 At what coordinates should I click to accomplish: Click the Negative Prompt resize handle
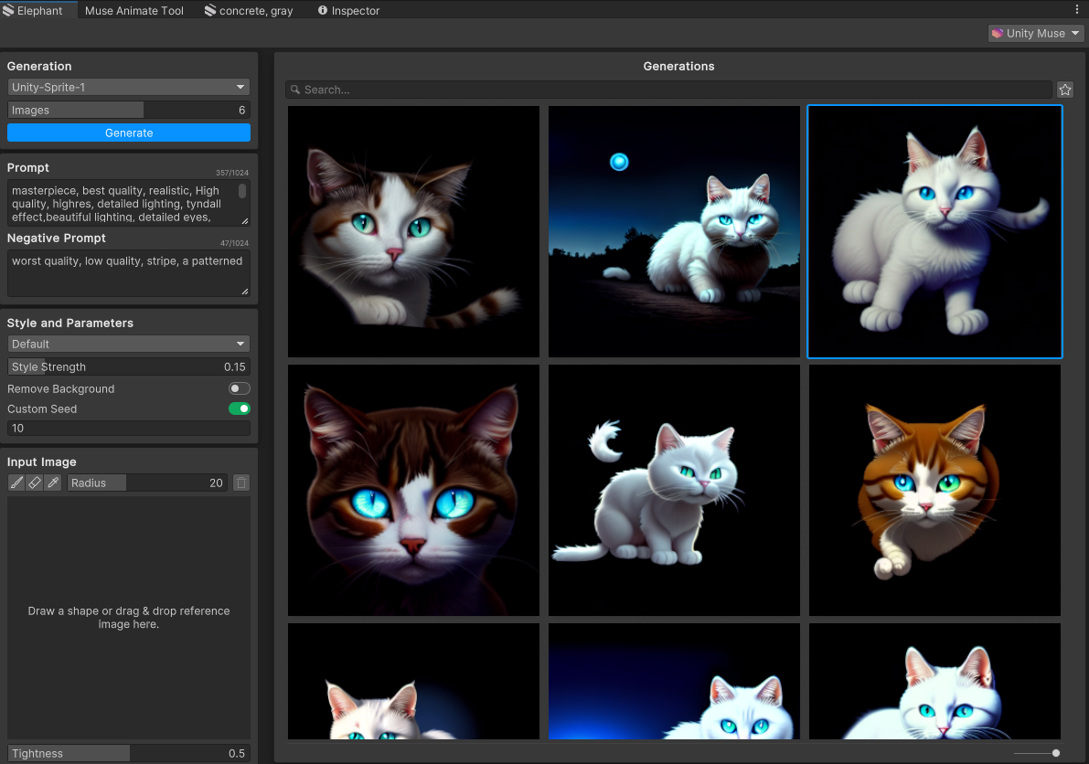[244, 292]
